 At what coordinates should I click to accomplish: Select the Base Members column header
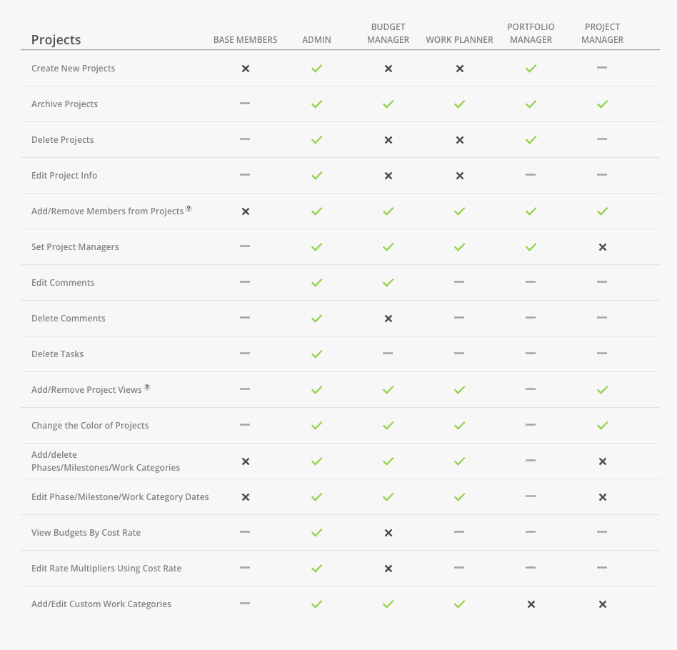[x=245, y=40]
